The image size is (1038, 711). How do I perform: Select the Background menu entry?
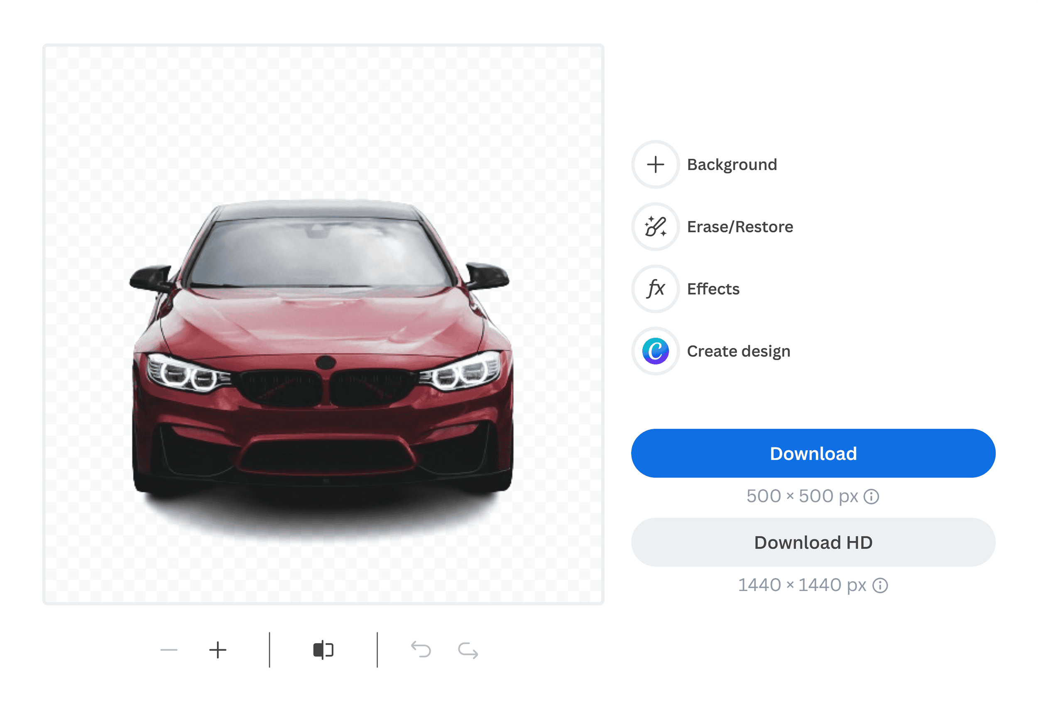coord(732,164)
